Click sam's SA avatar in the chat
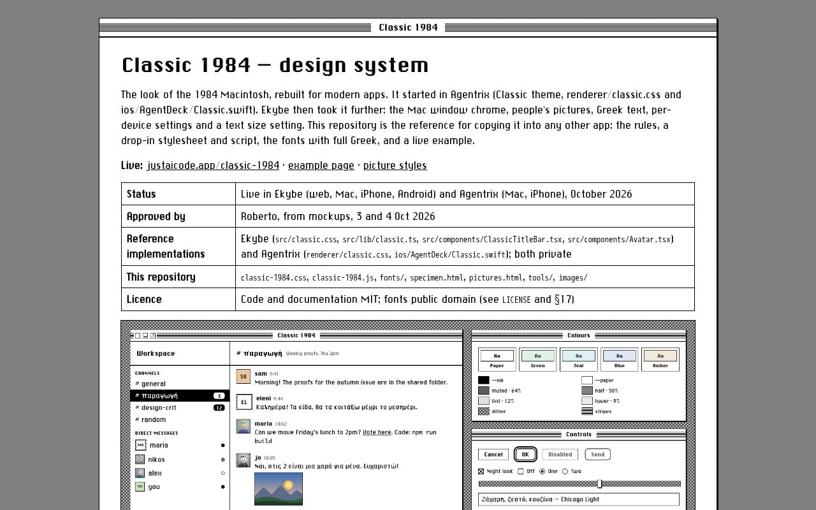This screenshot has width=816, height=510. pos(244,377)
